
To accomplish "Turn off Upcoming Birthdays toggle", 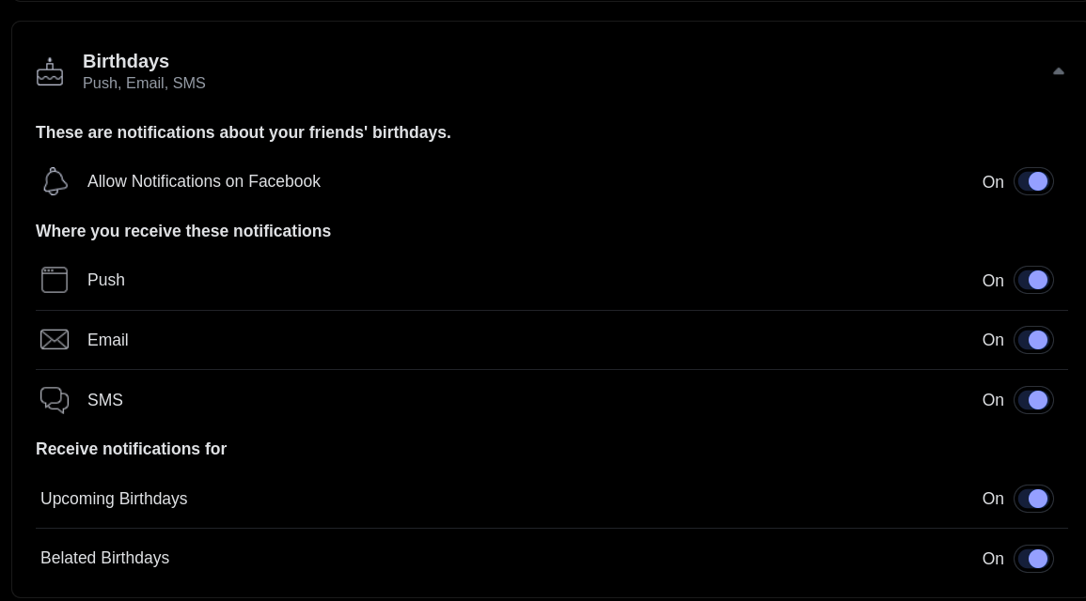I will (1033, 499).
